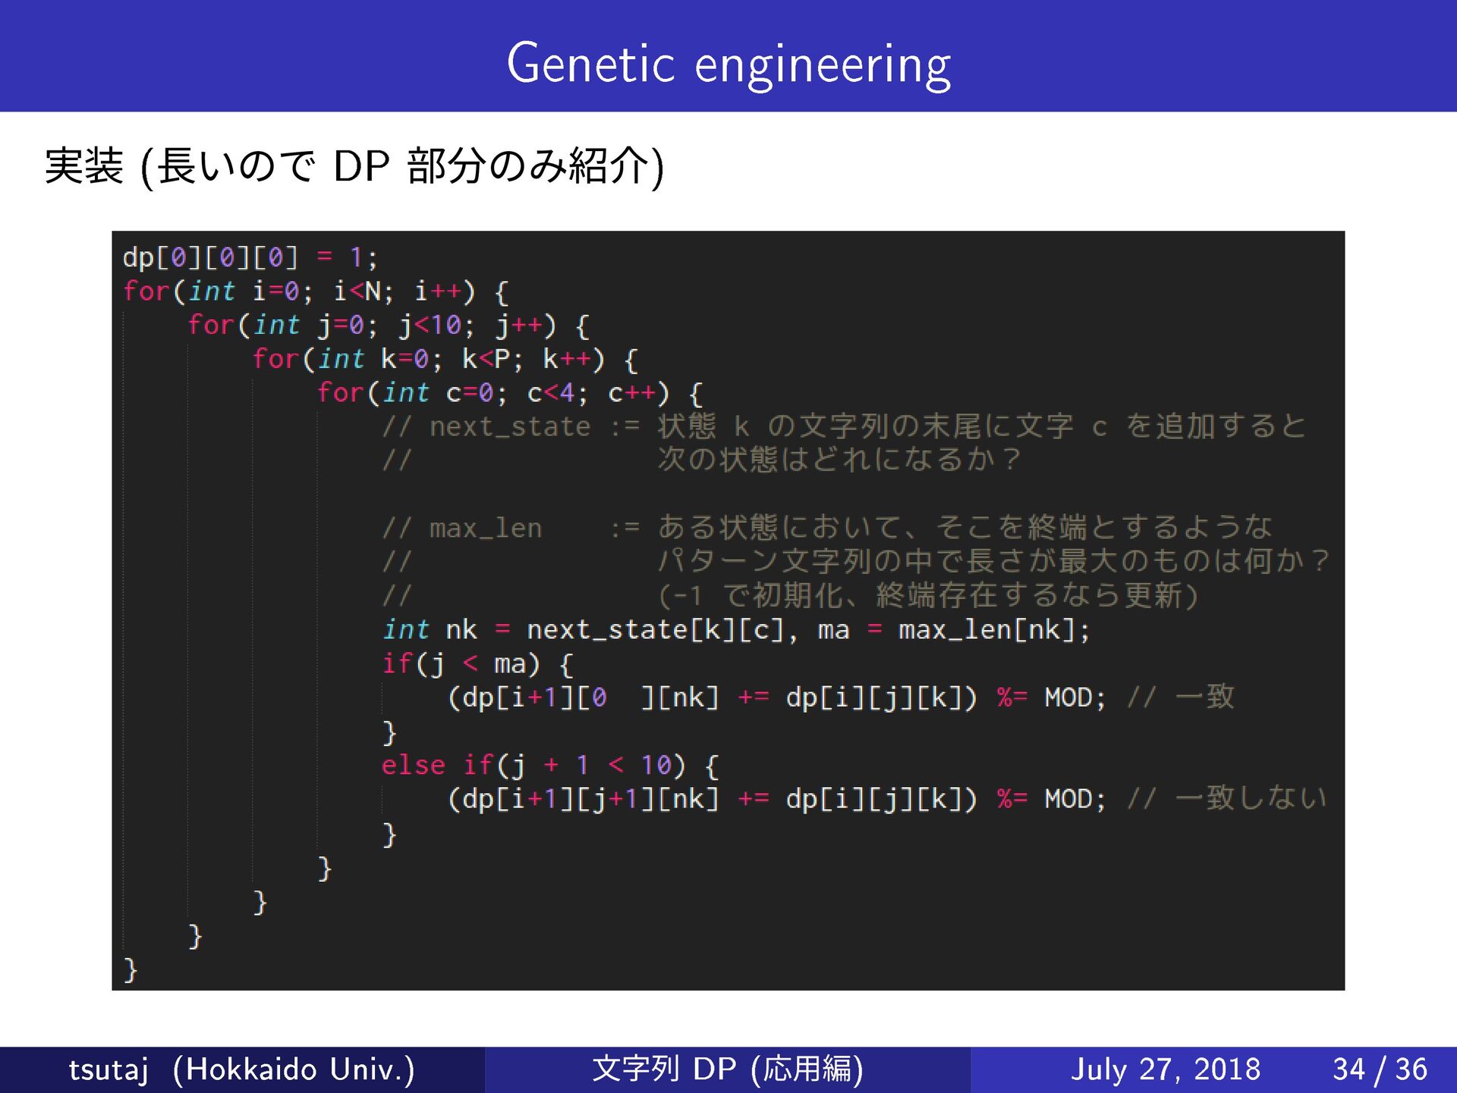
Task: Click the comment 一致しない
Action: coord(1249,798)
